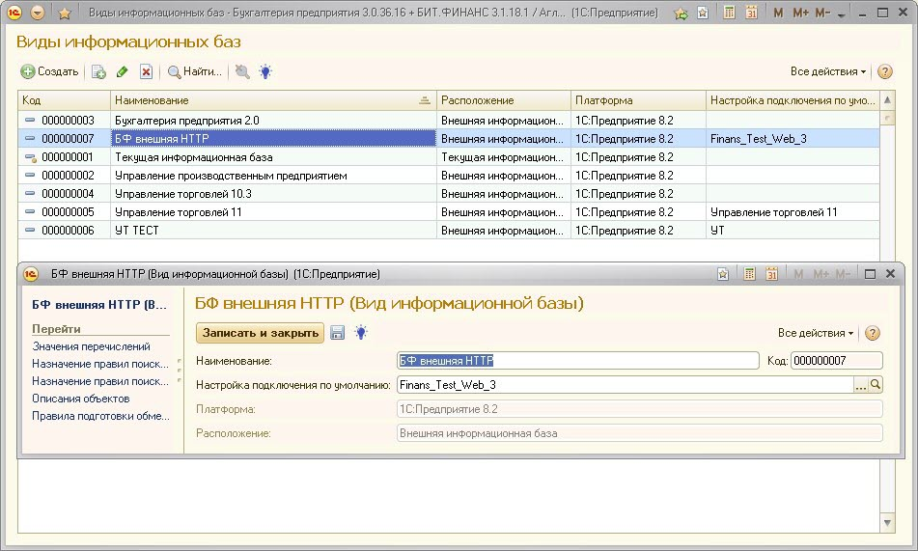
Task: Expand Все действия menu in list window
Action: coord(828,71)
